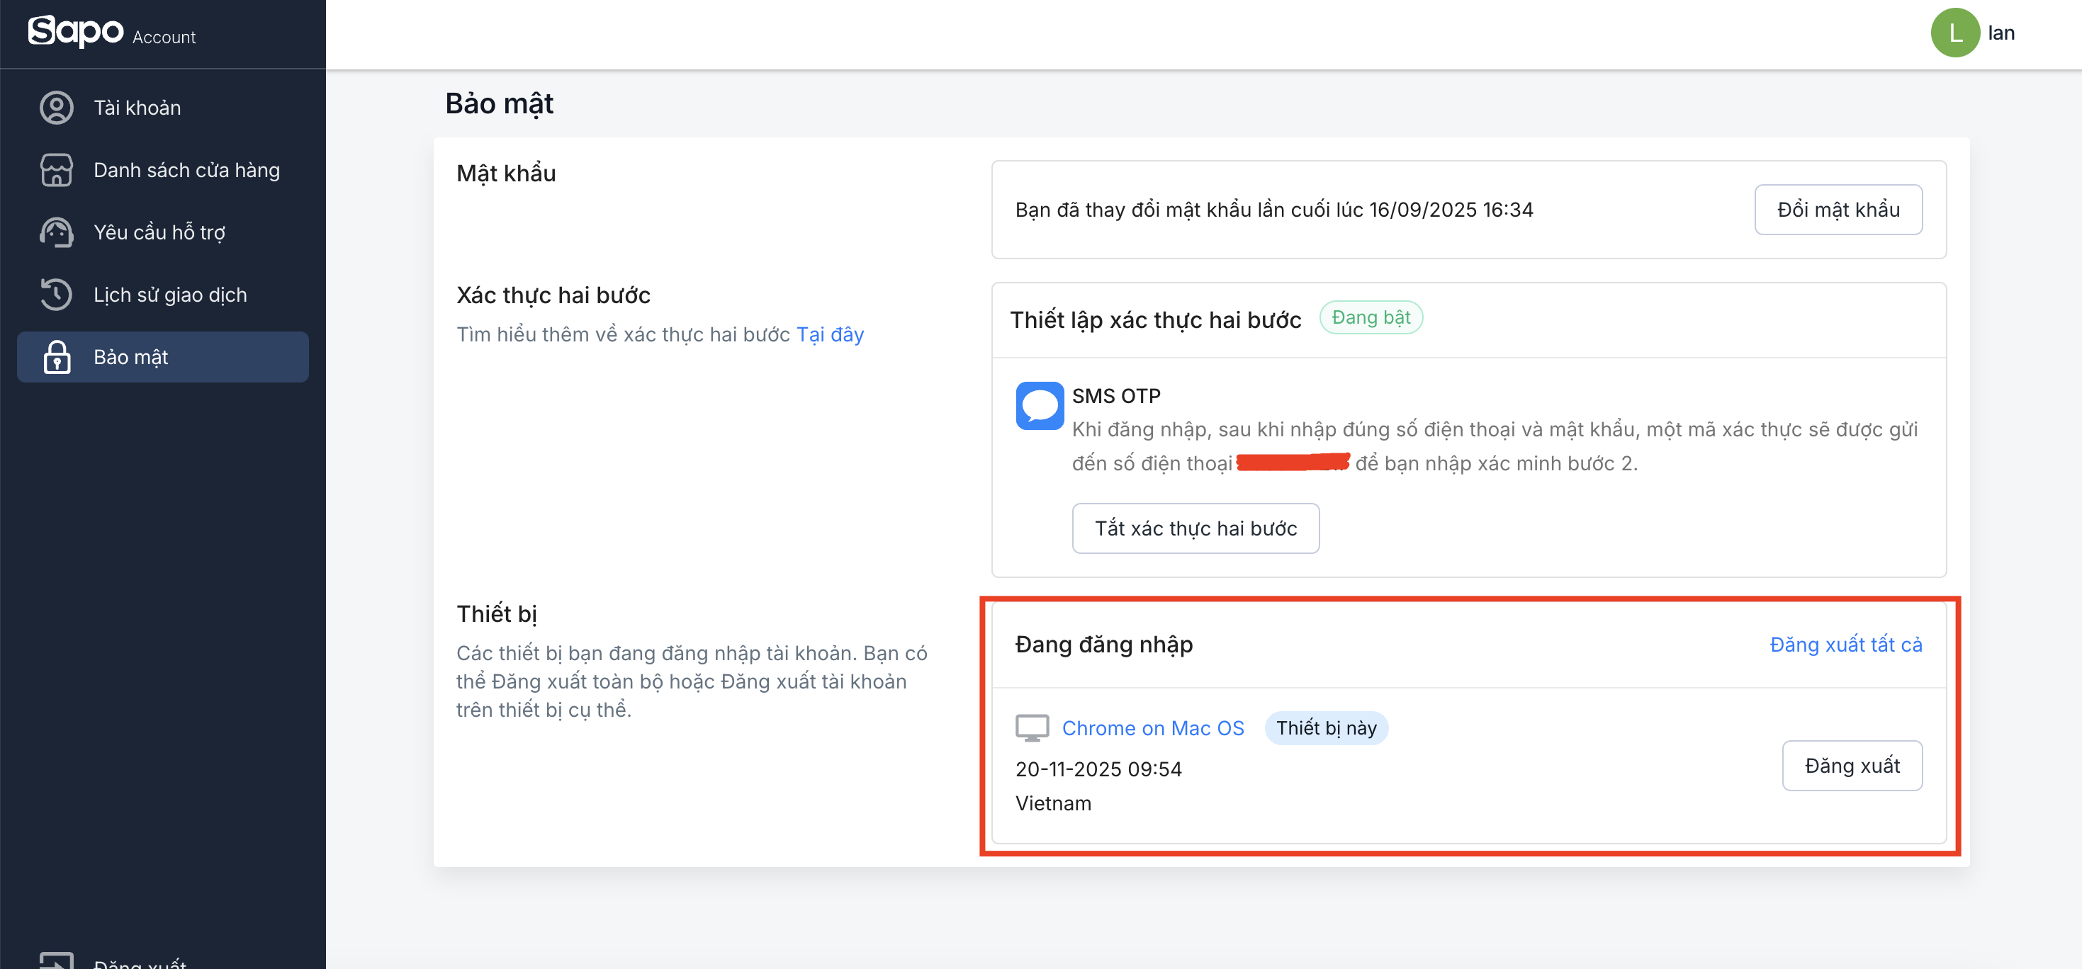Click the history clock icon in sidebar
Screen dimensions: 2082x969
57,294
